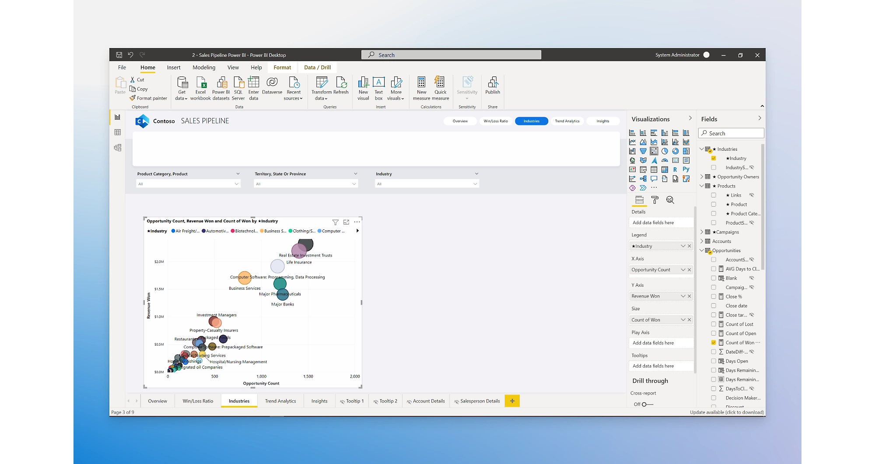Switch to Model view in left sidebar
Screen dimensions: 875x464
[x=118, y=148]
